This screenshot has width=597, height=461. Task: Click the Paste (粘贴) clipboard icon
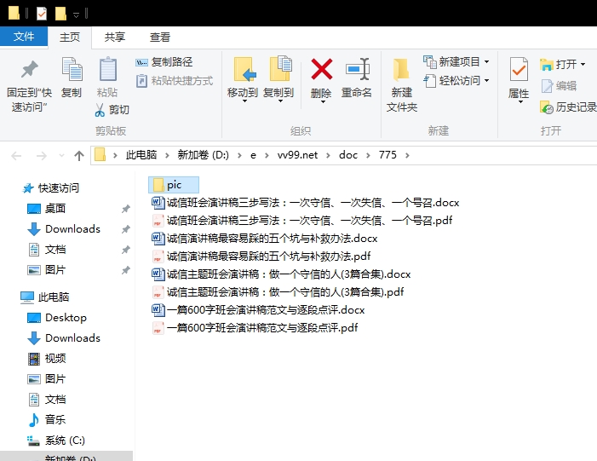[x=108, y=69]
